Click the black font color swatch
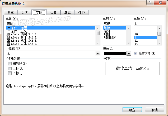Viewport: 168px width, 116px height. pos(115,54)
